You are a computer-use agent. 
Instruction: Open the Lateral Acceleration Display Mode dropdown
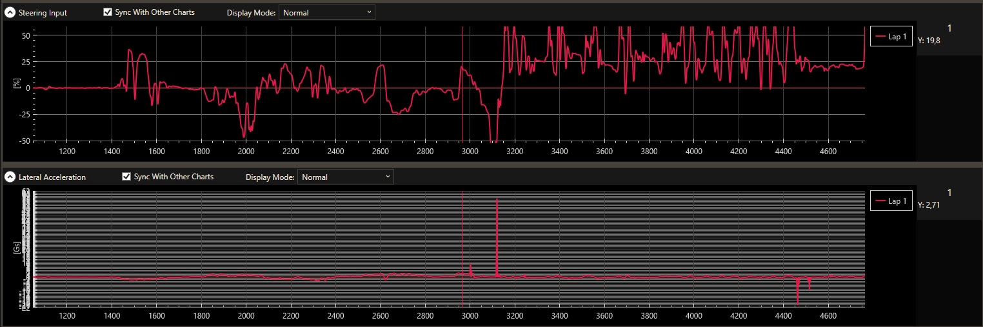(345, 177)
